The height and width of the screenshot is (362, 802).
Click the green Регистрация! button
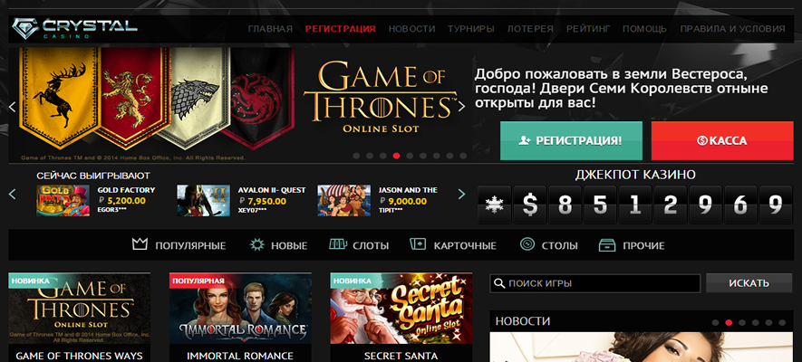pyautogui.click(x=571, y=141)
